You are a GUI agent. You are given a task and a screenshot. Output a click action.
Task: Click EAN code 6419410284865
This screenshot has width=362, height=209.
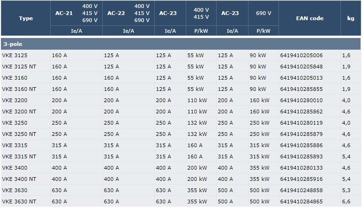302,202
